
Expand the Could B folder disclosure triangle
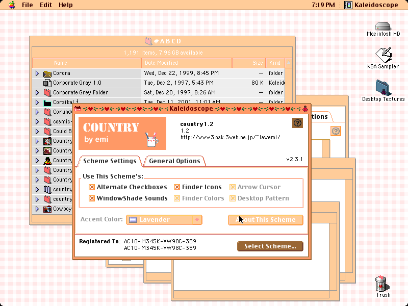[x=37, y=132]
